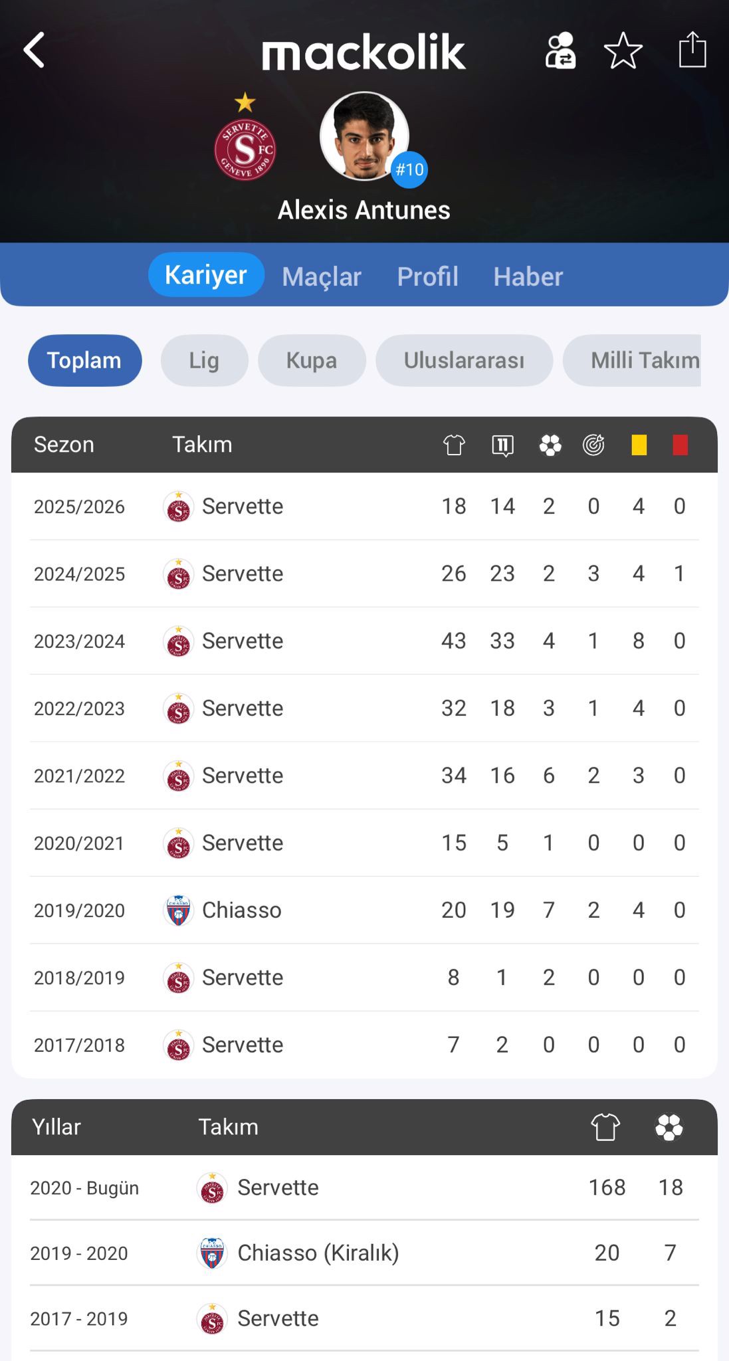Select the Lig filter chip
Viewport: 729px width, 1361px height.
point(204,360)
